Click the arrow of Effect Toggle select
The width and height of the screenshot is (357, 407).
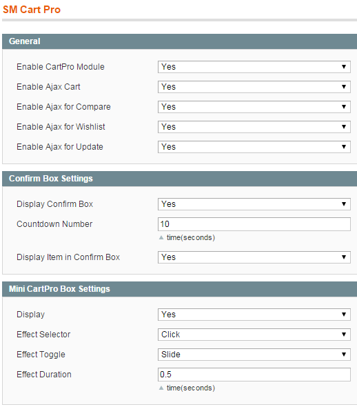click(x=344, y=355)
